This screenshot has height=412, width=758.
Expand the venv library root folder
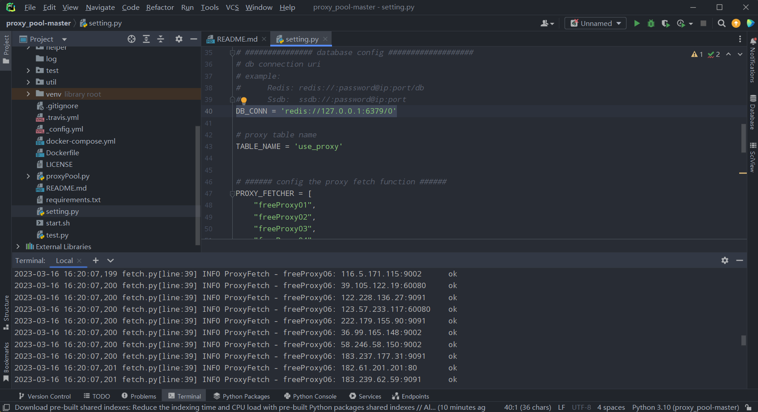click(x=28, y=94)
